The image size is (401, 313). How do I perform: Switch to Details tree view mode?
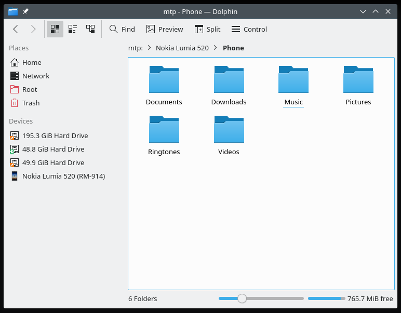tap(90, 29)
